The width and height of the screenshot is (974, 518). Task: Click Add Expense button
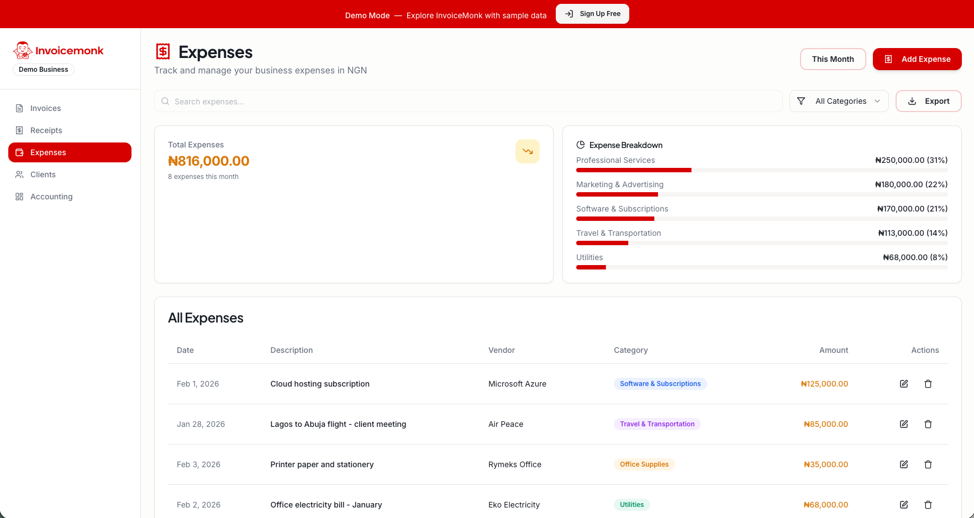pos(917,59)
